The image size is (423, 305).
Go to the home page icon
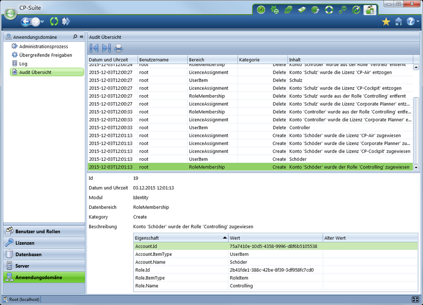[x=399, y=22]
